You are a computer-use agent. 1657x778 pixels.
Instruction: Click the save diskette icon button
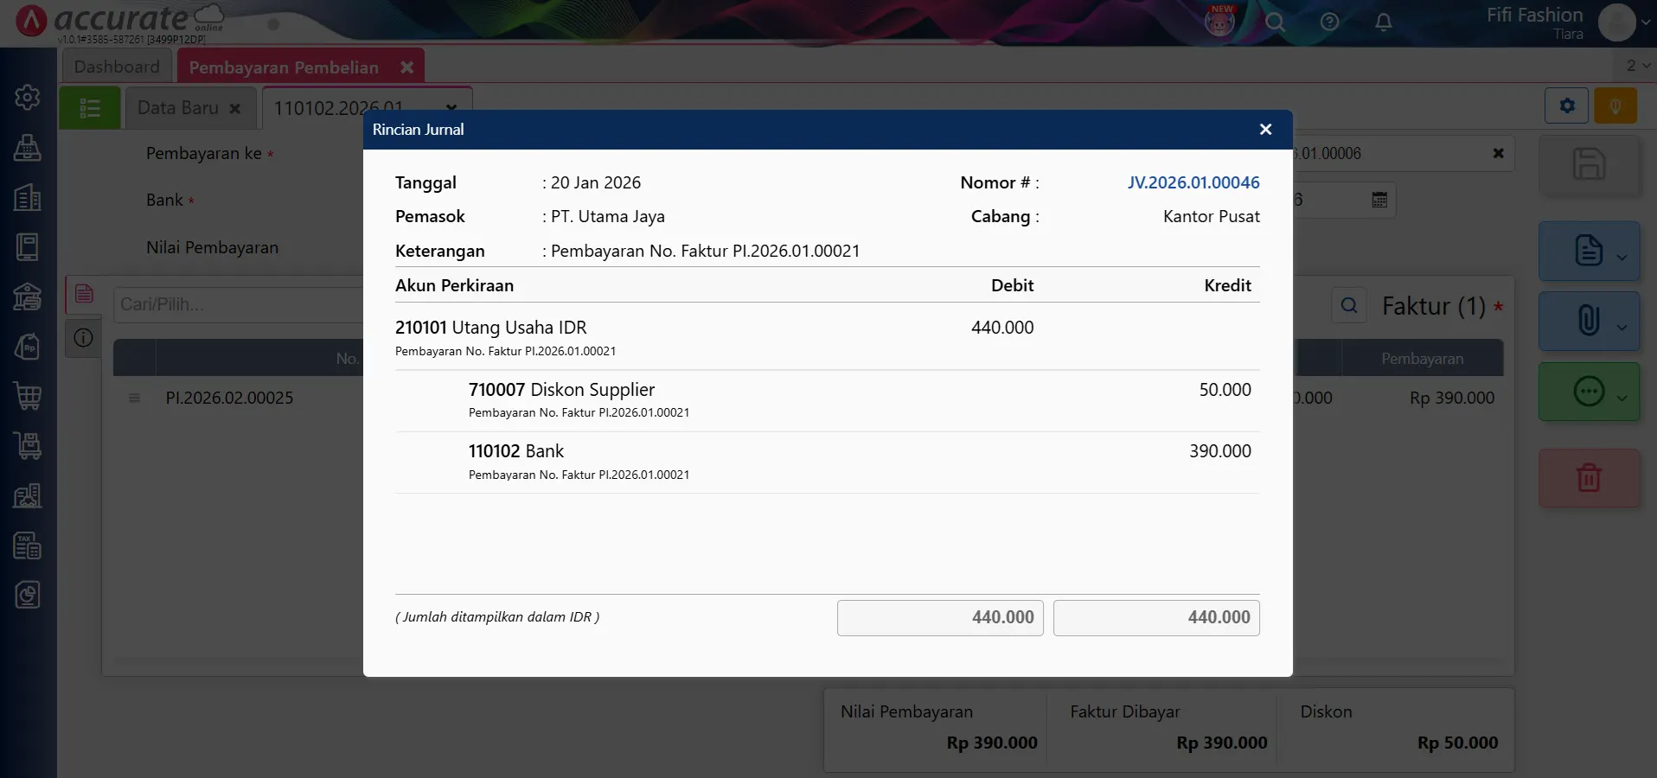[1589, 164]
